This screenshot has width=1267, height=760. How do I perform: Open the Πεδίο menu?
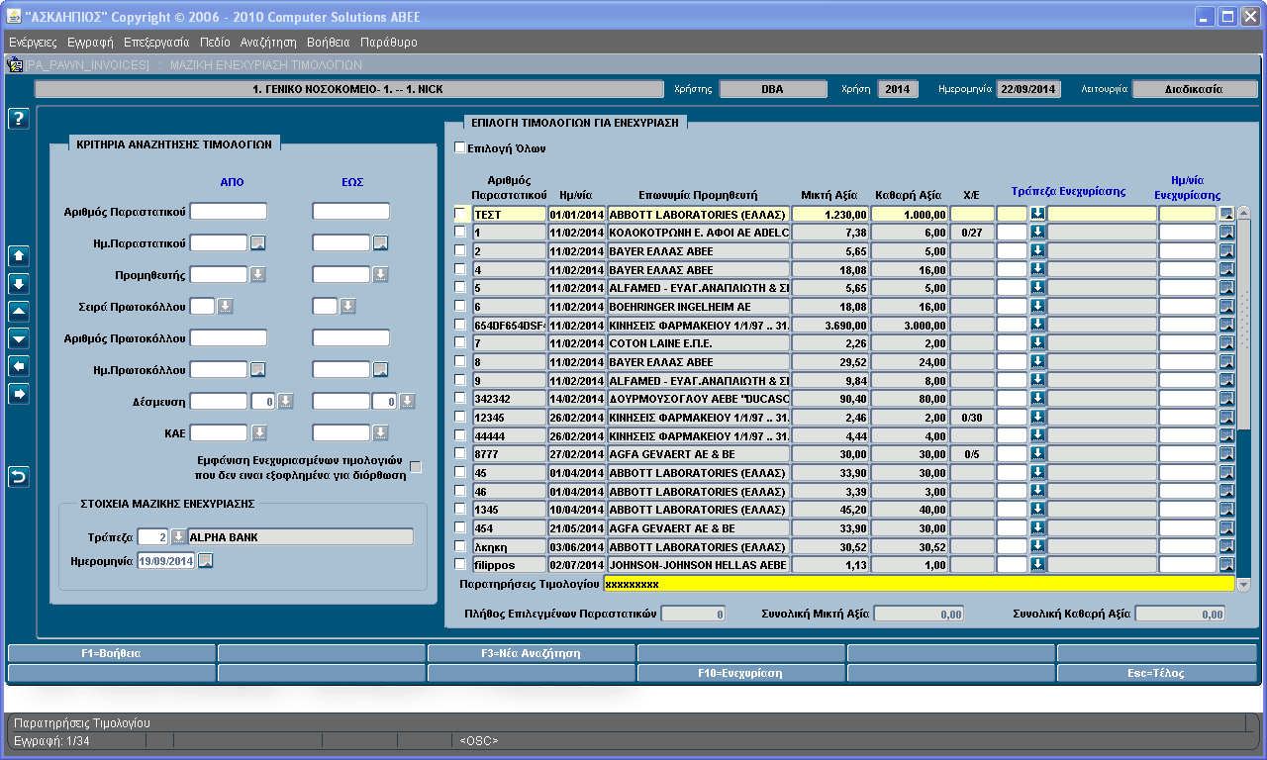215,43
